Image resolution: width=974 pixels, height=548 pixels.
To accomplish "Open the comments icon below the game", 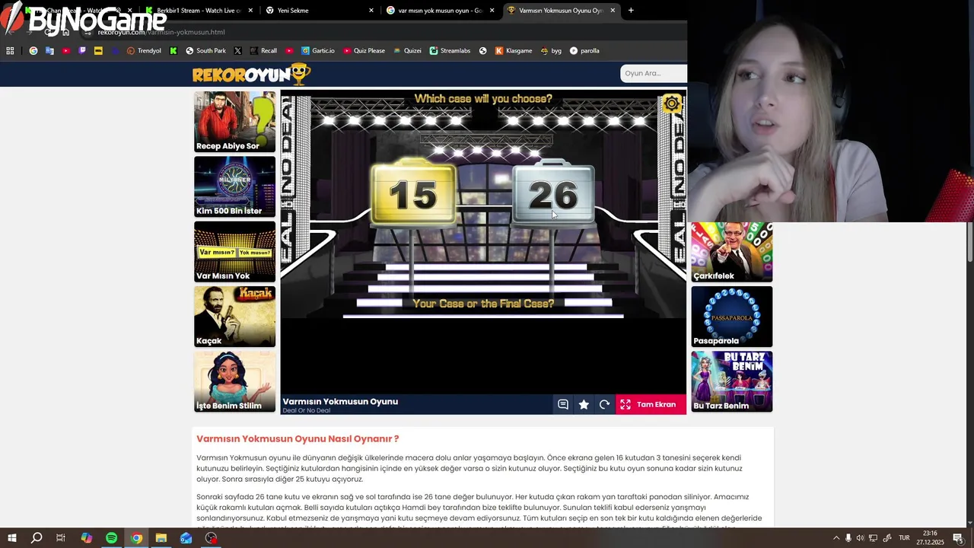I will pyautogui.click(x=563, y=405).
